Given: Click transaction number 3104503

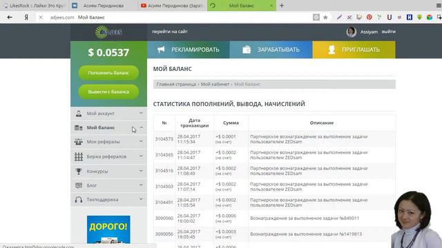Looking at the screenshot, I should pyautogui.click(x=164, y=187).
